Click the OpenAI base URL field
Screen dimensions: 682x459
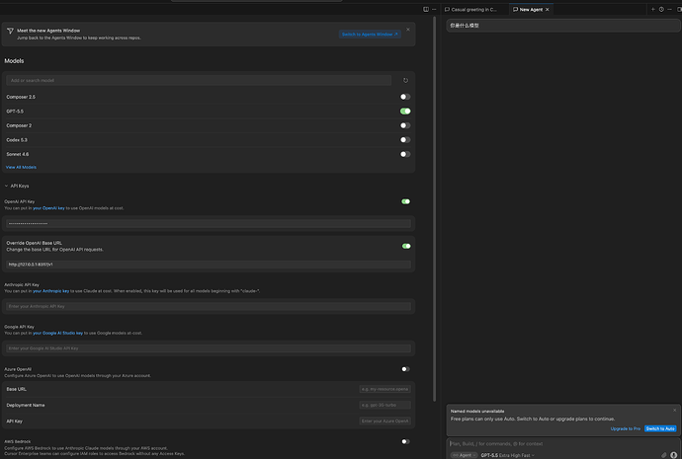[x=209, y=265]
